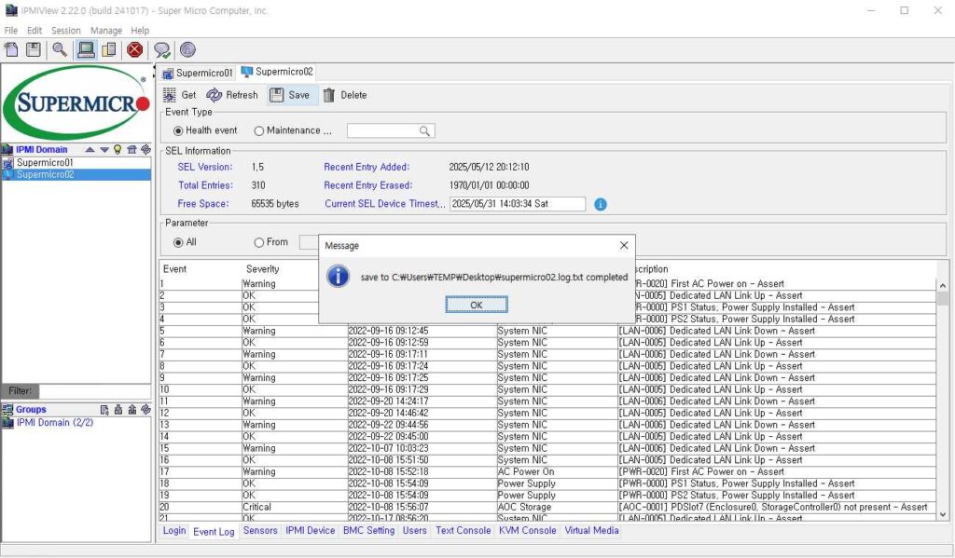Click the Save button in event log toolbar
The width and height of the screenshot is (955, 558).
(x=291, y=95)
